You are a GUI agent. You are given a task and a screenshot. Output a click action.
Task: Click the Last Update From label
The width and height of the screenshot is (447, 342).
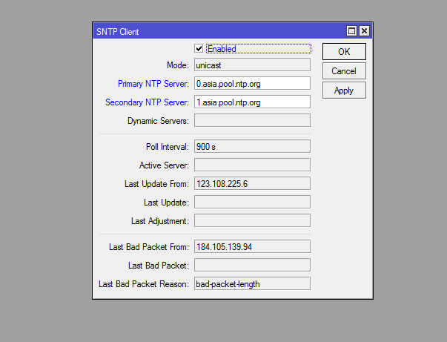pyautogui.click(x=156, y=184)
